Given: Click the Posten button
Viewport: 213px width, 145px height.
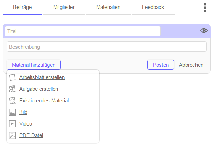Looking at the screenshot, I should click(x=161, y=65).
